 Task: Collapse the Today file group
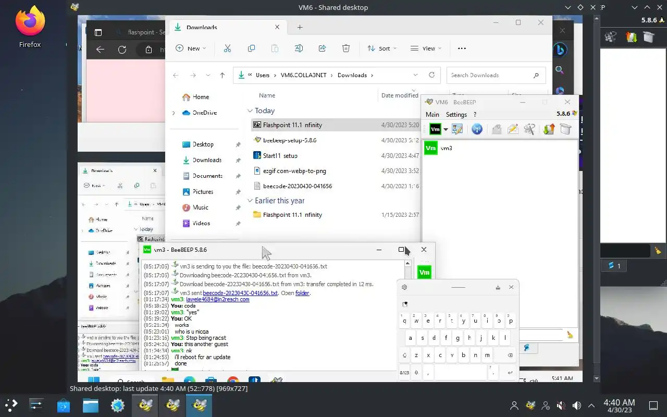[250, 111]
